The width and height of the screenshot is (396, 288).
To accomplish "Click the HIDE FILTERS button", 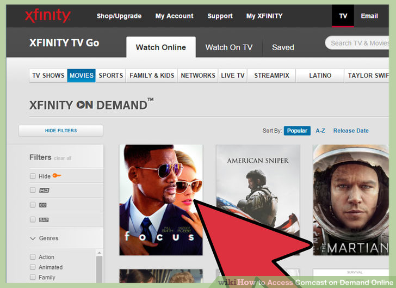I will point(61,131).
